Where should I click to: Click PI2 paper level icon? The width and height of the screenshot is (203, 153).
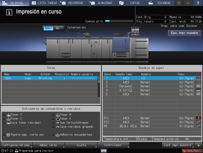coord(198,122)
